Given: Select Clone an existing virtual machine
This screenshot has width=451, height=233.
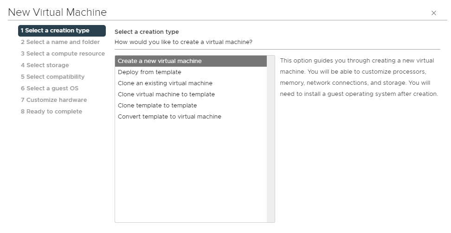Looking at the screenshot, I should point(165,83).
